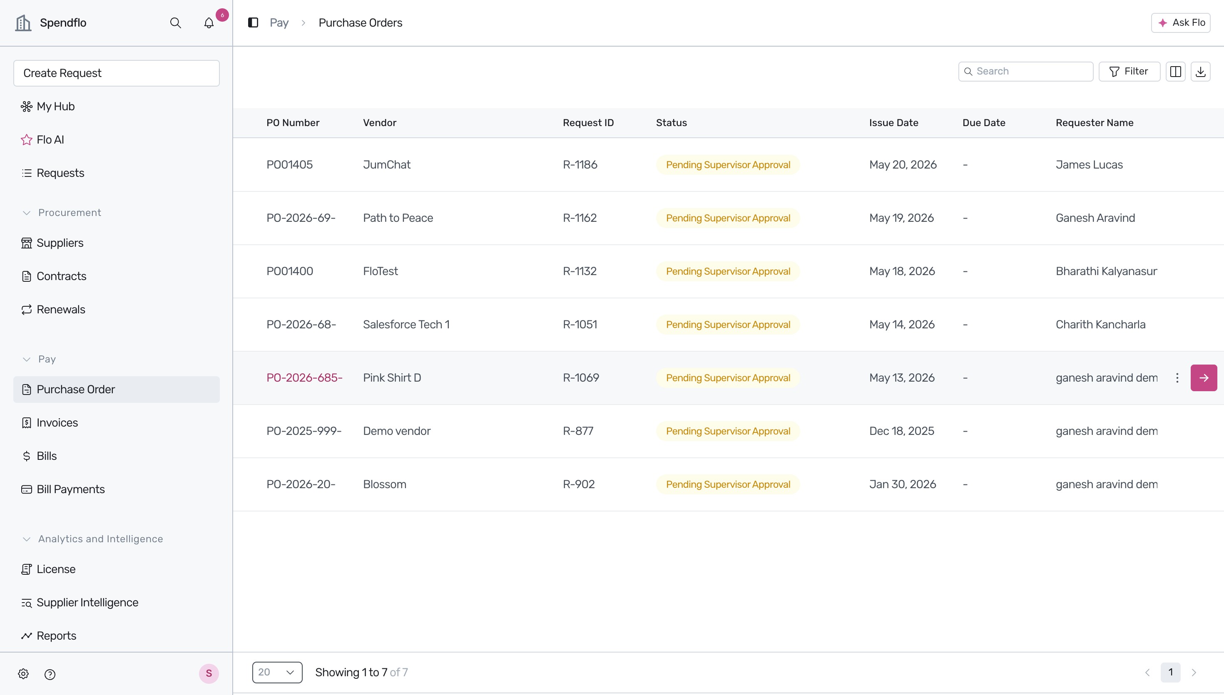
Task: Open the PO-2026-685- link
Action: (x=304, y=378)
